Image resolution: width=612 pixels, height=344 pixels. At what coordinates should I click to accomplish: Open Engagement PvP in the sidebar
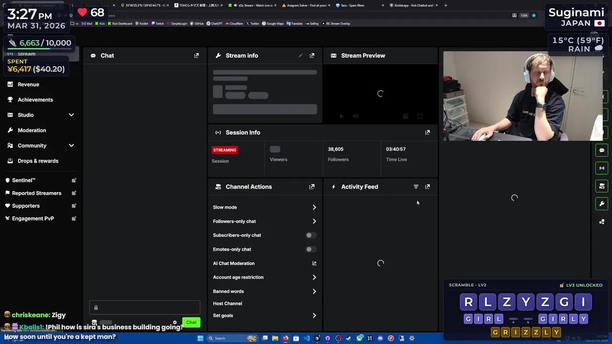pyautogui.click(x=33, y=218)
